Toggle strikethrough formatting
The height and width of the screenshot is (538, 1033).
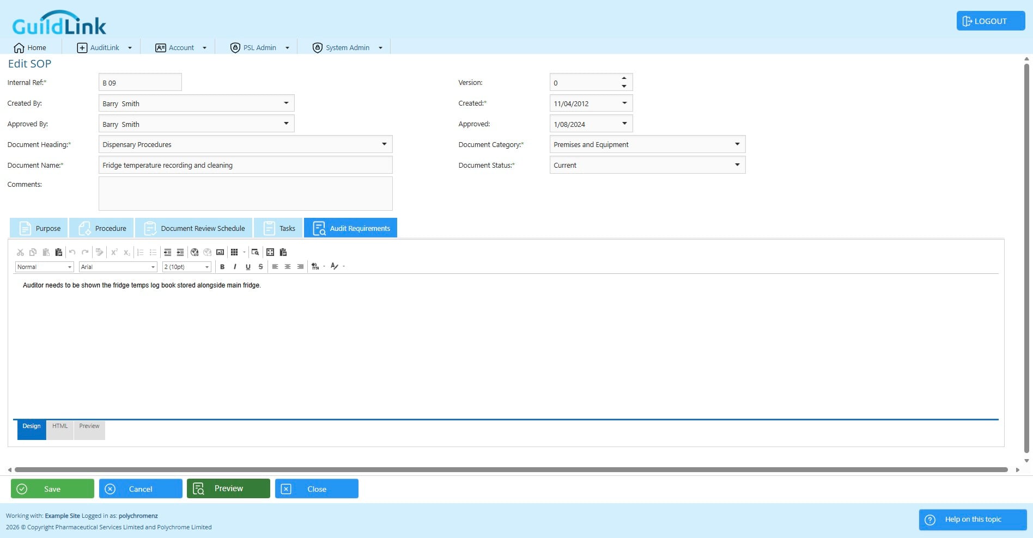[x=260, y=267]
